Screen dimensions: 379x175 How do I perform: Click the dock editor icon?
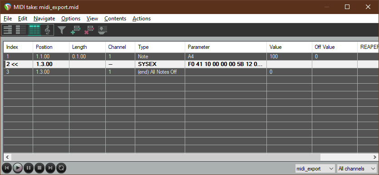[x=102, y=30]
